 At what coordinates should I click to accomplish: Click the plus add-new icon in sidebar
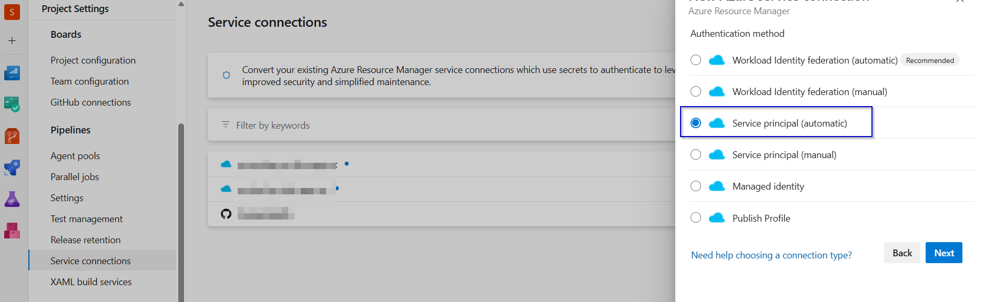(12, 40)
